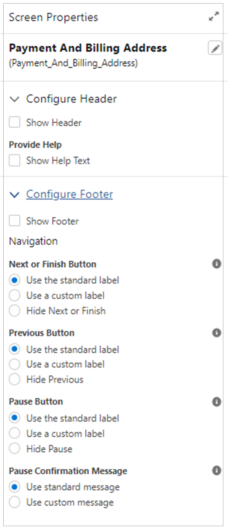Image resolution: width=228 pixels, height=529 pixels.
Task: Select Hide Previous option
Action: tap(15, 379)
